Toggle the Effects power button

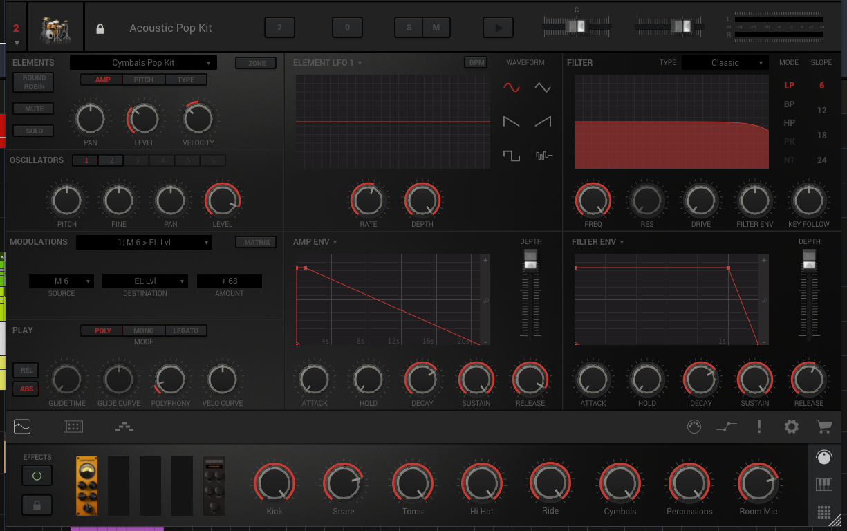(x=37, y=476)
